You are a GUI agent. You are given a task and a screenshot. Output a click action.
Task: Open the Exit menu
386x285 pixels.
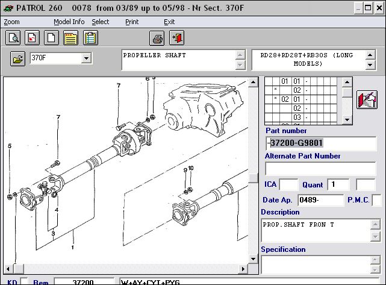tap(169, 22)
